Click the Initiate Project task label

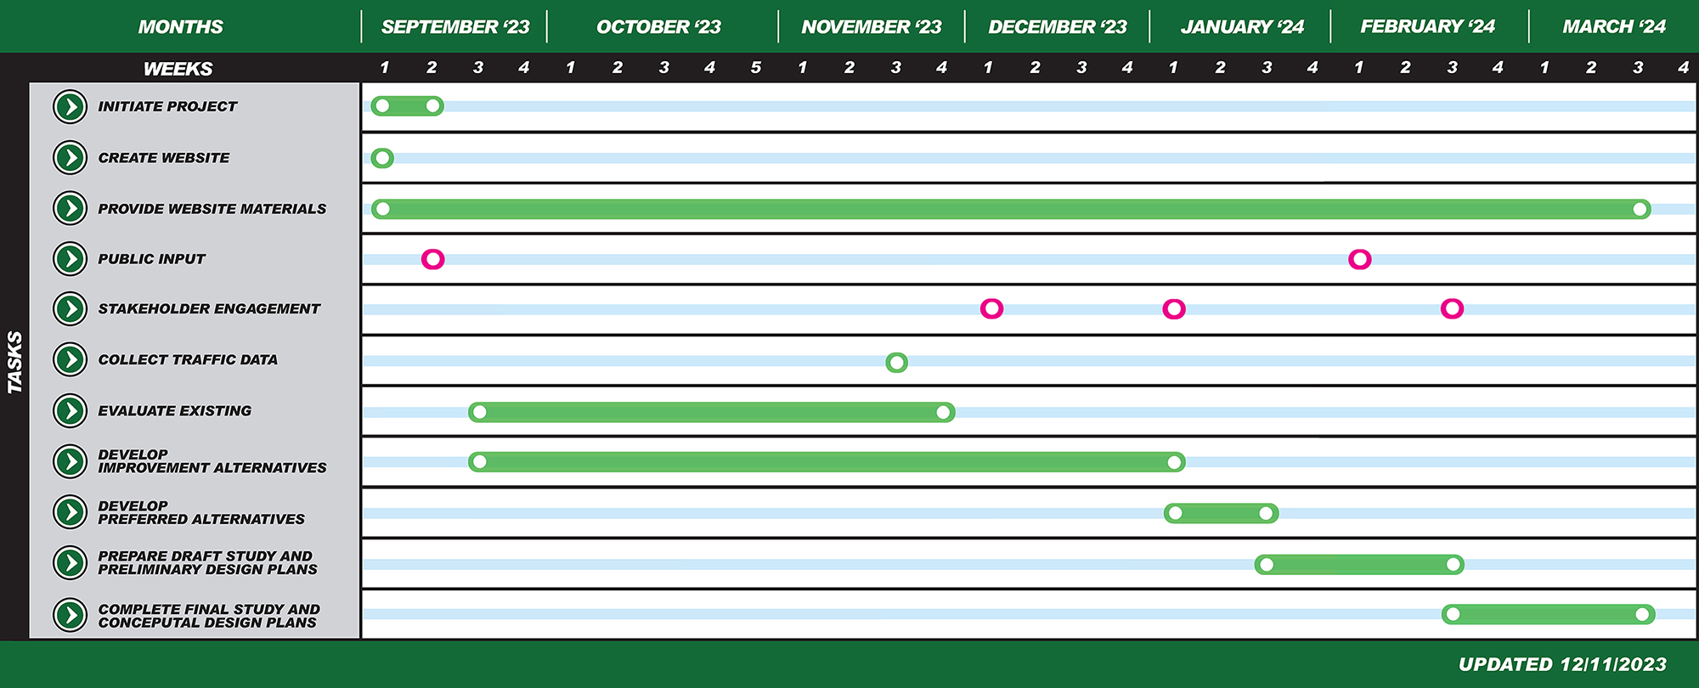click(x=167, y=107)
